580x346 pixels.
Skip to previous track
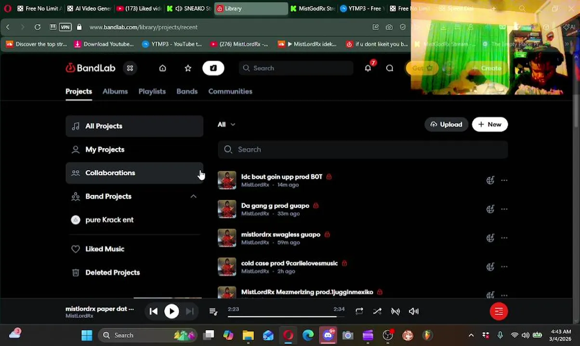click(153, 311)
